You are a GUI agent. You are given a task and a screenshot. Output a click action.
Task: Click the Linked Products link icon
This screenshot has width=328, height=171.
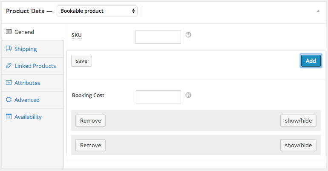tap(9, 66)
